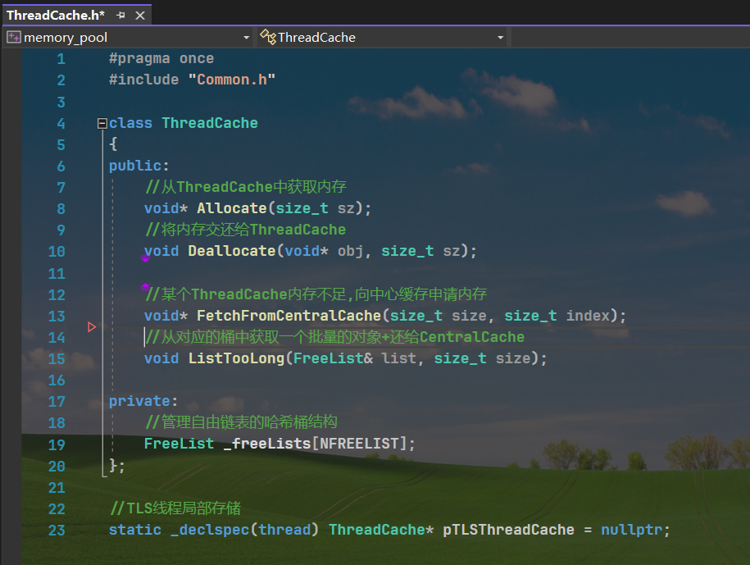Click the FreeList& parameter type on line 15
This screenshot has height=565, width=750.
(x=333, y=358)
